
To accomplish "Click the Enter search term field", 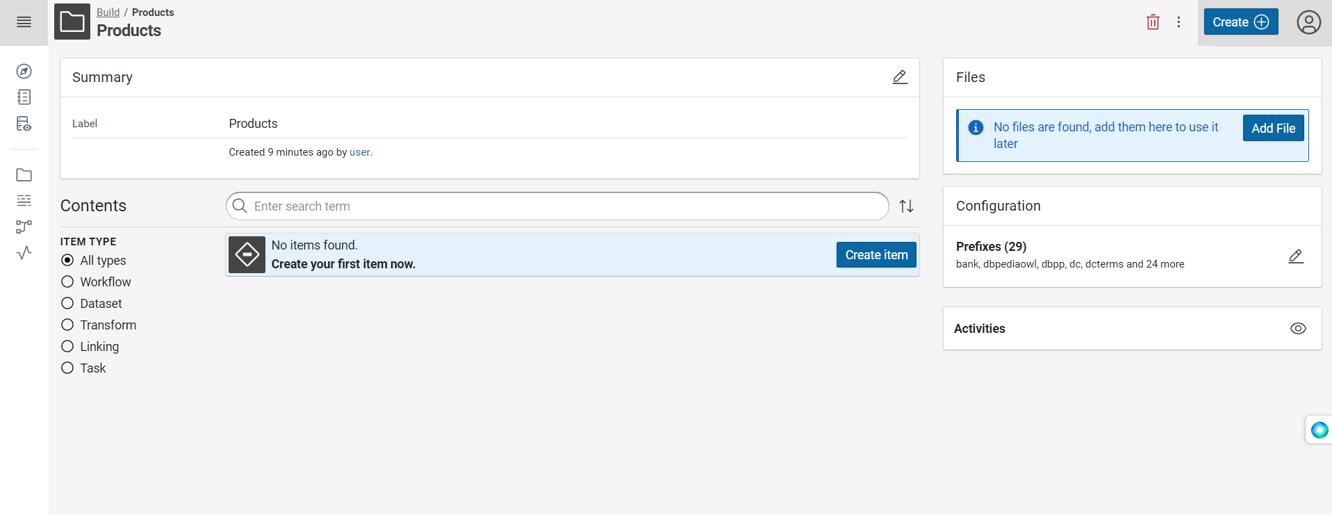I will (556, 206).
